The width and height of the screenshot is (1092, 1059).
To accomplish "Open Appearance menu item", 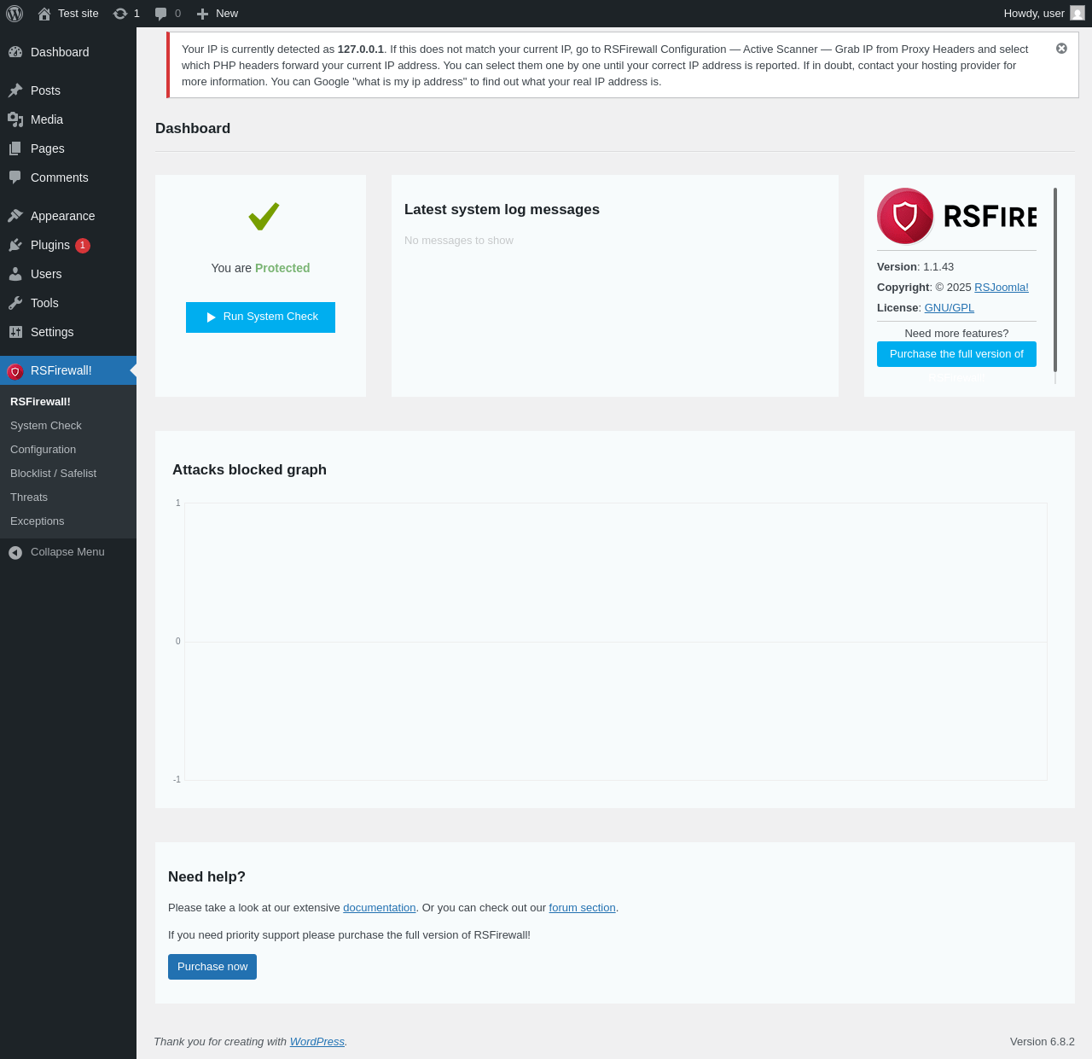I will (68, 216).
